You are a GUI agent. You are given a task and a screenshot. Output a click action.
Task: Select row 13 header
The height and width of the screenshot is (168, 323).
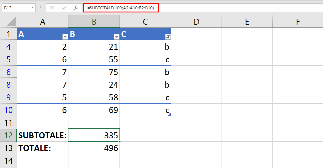tap(8, 148)
